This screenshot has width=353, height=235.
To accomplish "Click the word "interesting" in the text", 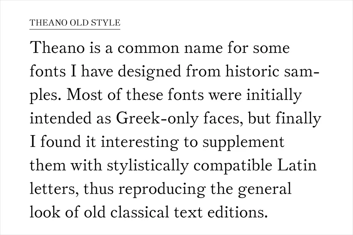I will (x=140, y=142).
